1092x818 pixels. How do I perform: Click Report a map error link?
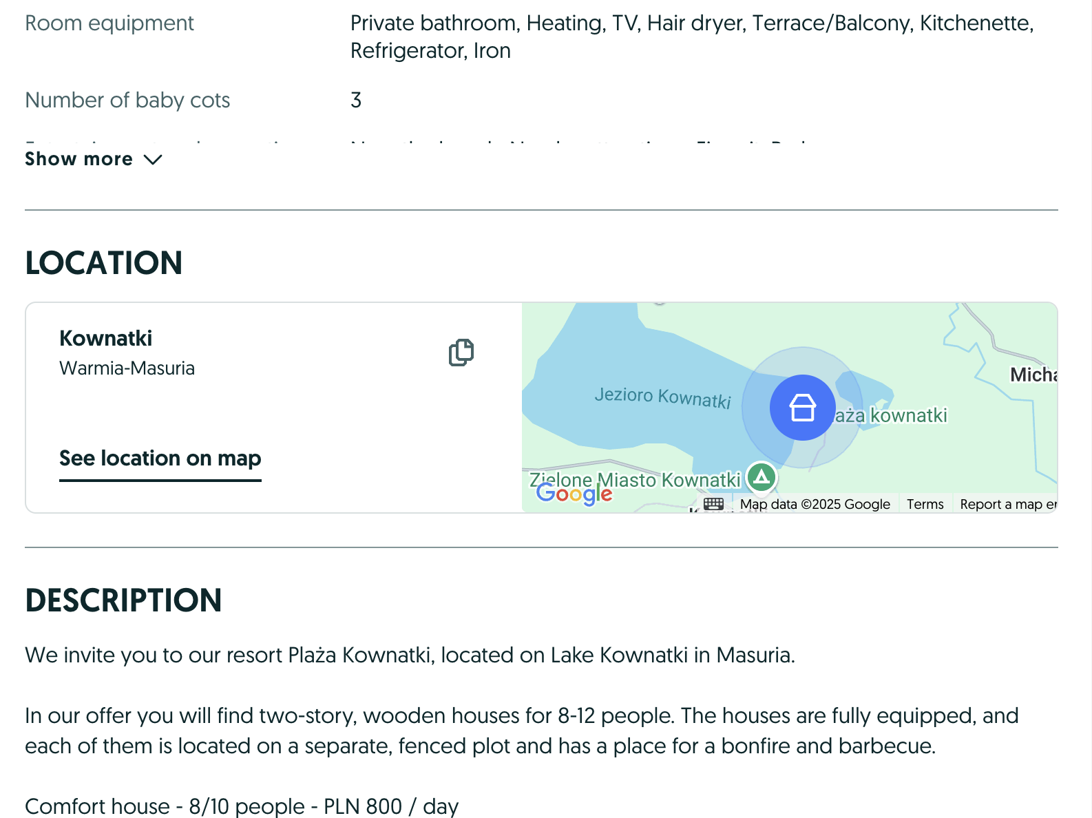tap(1007, 504)
